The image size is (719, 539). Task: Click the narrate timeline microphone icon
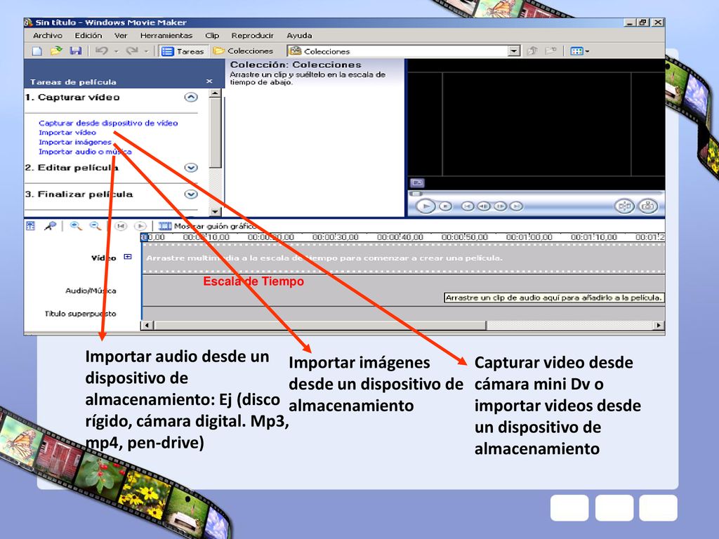(50, 225)
